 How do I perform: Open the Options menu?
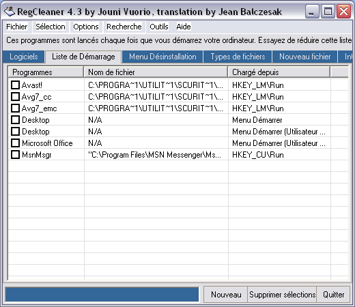point(86,27)
